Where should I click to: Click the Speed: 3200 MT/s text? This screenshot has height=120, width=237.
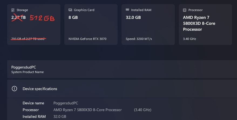(x=139, y=39)
